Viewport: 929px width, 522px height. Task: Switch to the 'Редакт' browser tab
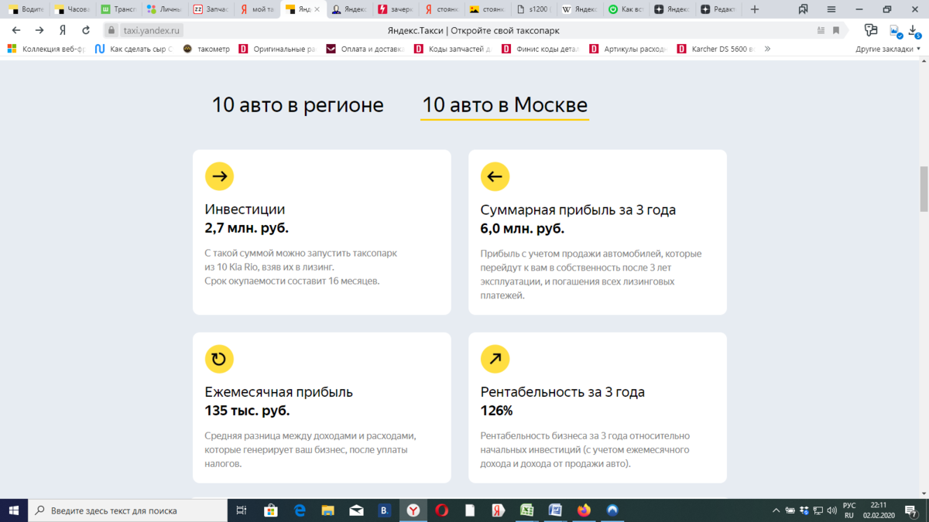point(718,9)
